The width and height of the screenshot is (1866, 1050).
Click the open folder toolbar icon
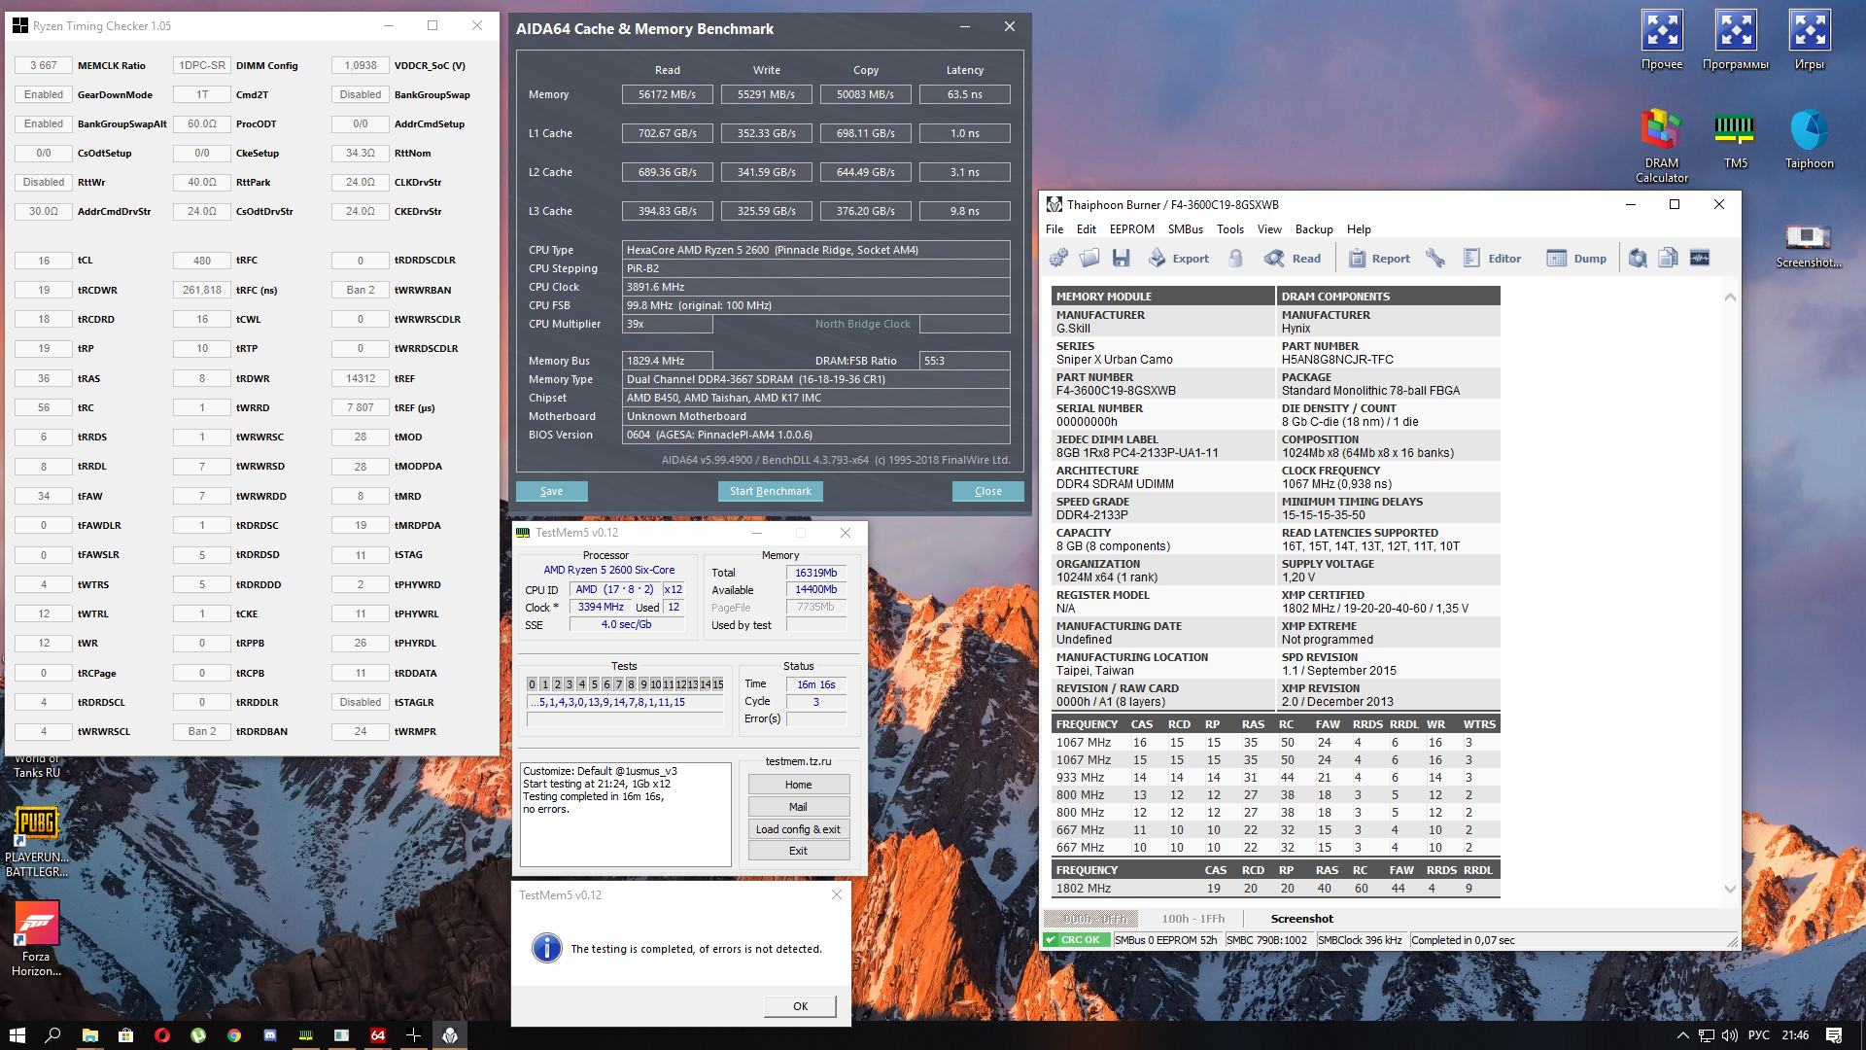click(x=1089, y=259)
